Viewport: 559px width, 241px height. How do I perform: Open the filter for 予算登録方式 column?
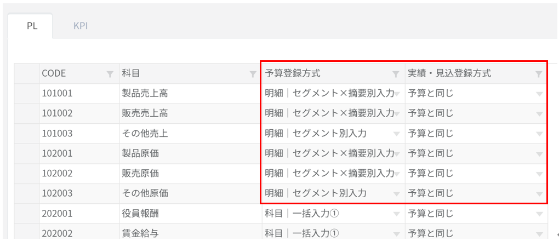(x=396, y=74)
